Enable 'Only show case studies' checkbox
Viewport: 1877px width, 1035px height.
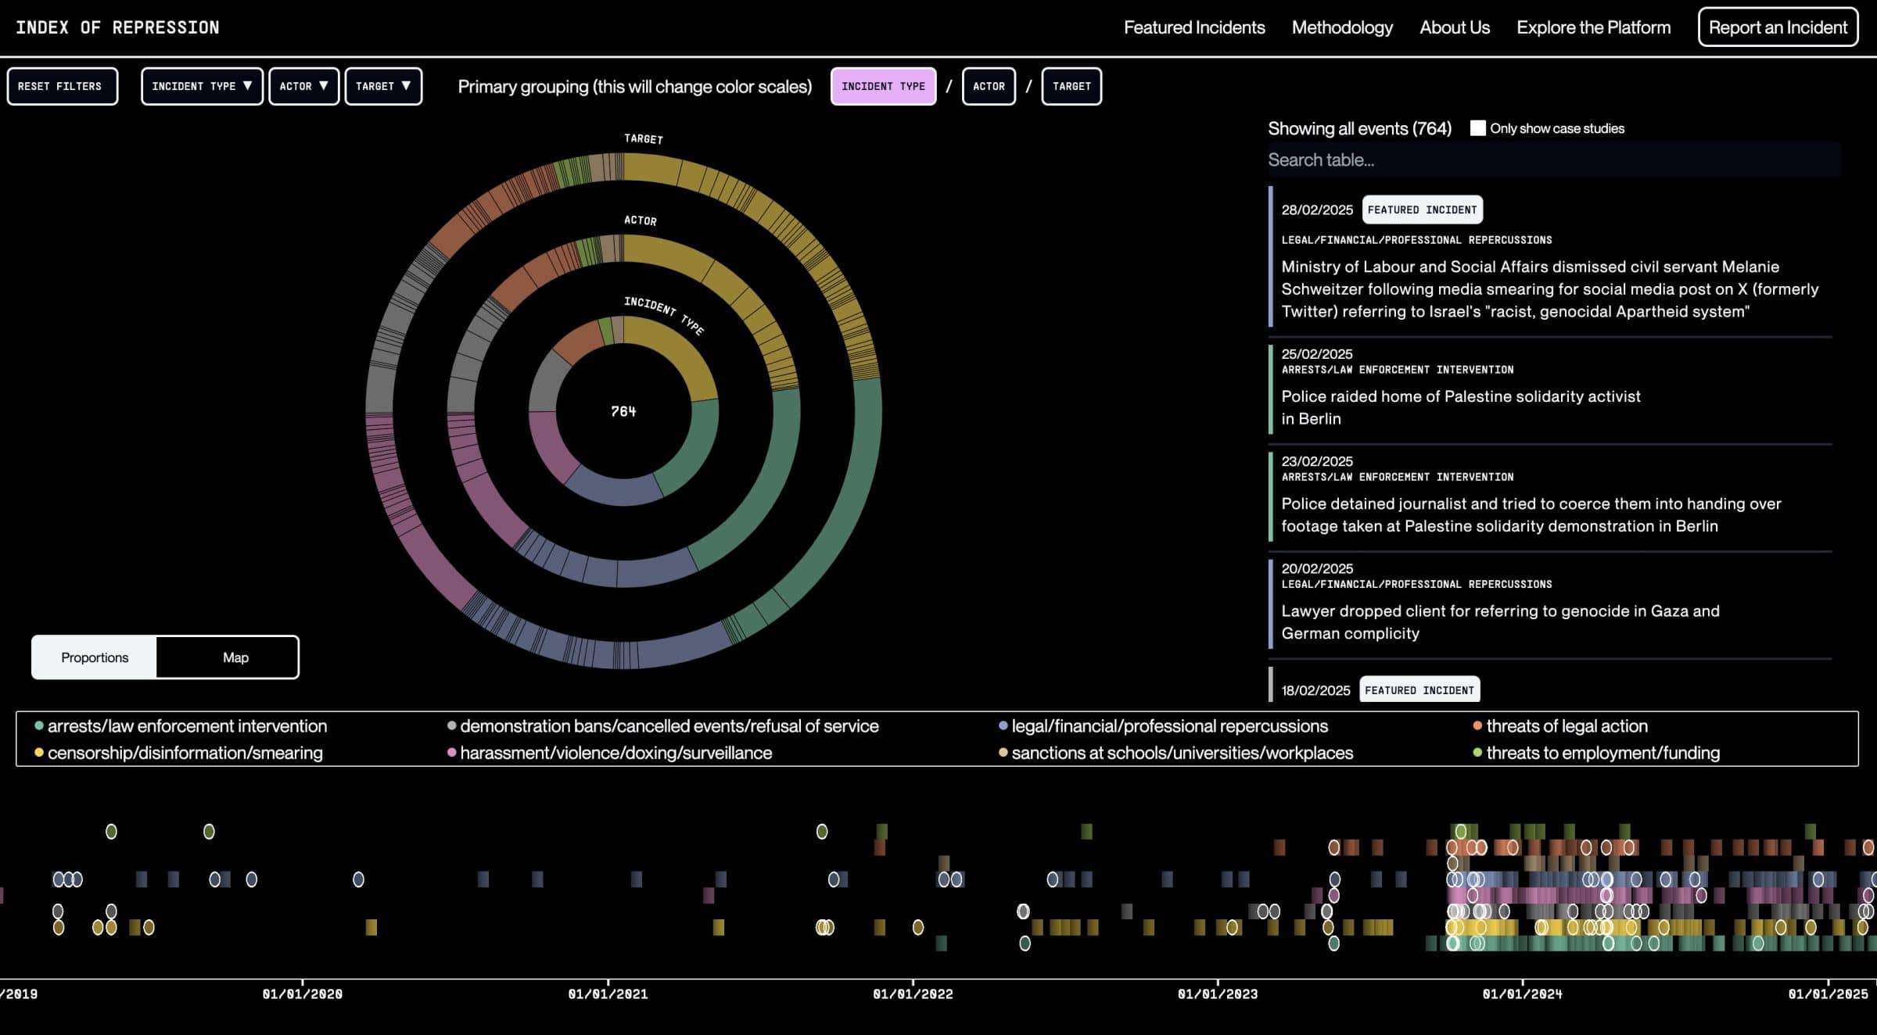click(x=1477, y=128)
